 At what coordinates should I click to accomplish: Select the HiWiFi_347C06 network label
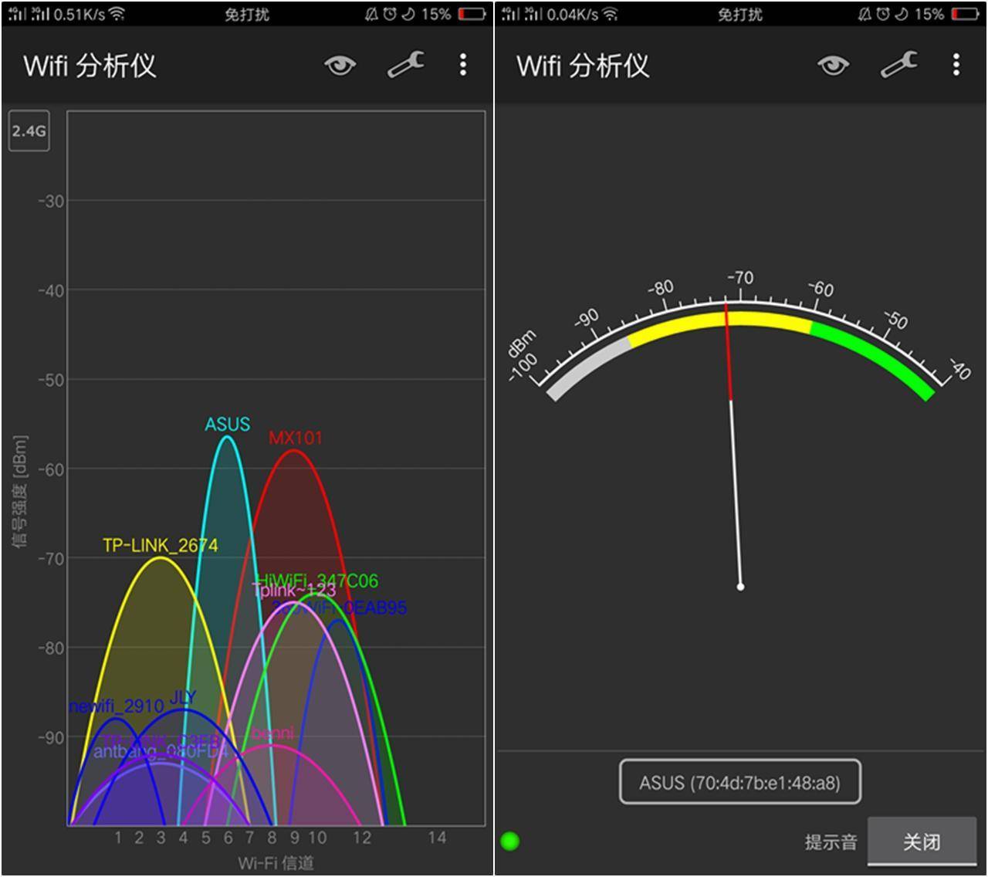click(318, 581)
